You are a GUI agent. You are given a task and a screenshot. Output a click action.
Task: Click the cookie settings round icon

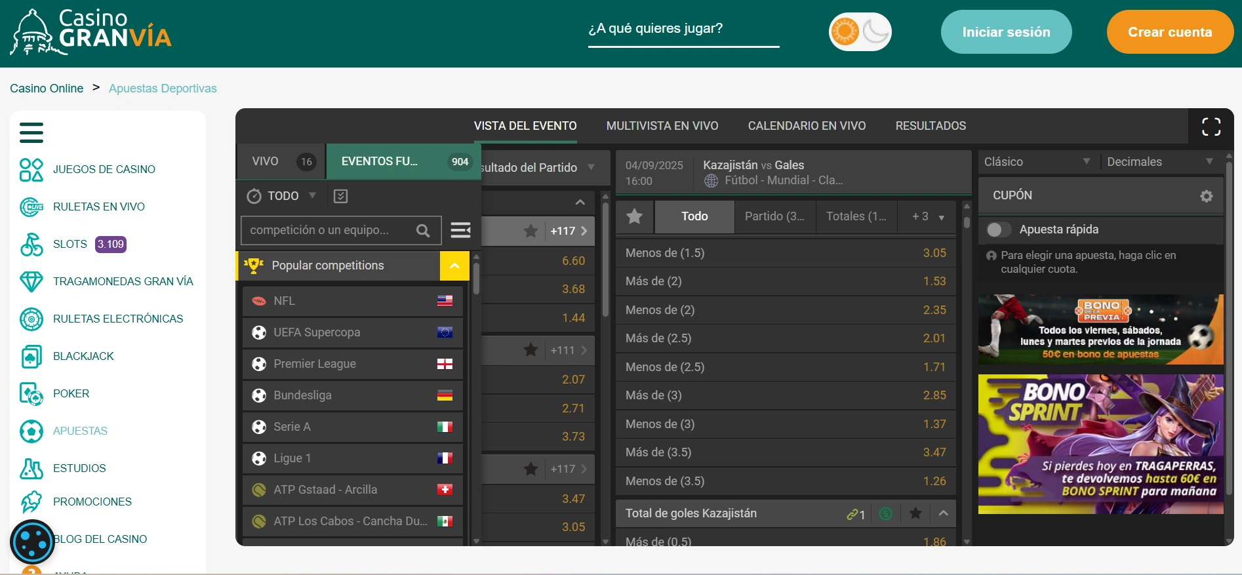pos(32,542)
